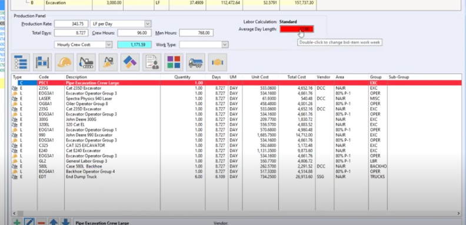466x225 pixels.
Task: Click the Production Rate input field
Action: (x=71, y=23)
